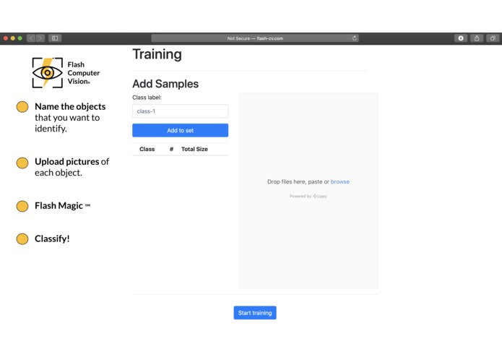
Task: Click the Add Samples heading
Action: 165,84
